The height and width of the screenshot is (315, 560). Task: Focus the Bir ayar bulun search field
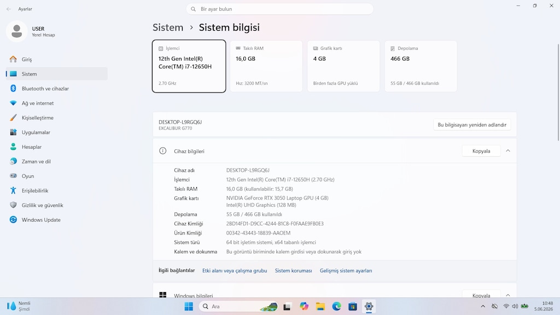pos(279,9)
